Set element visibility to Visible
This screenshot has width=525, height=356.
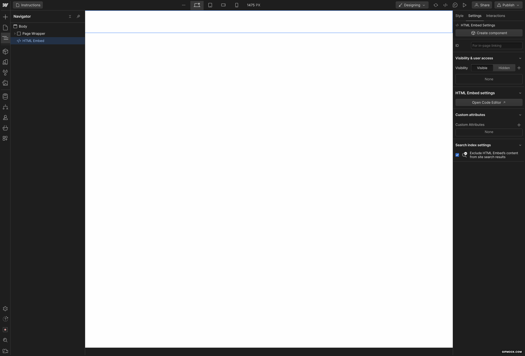coord(482,68)
